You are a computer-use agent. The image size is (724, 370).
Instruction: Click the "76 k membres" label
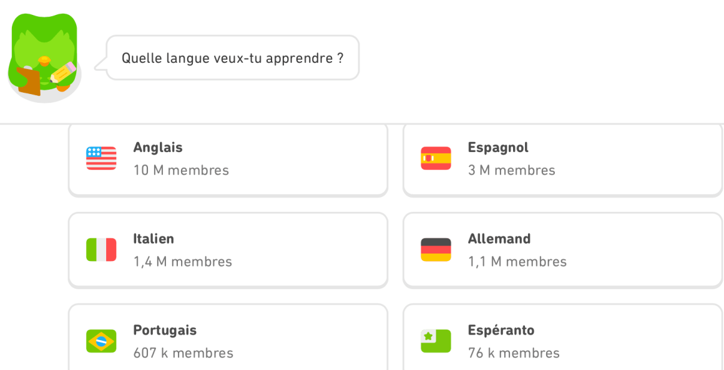pos(514,353)
